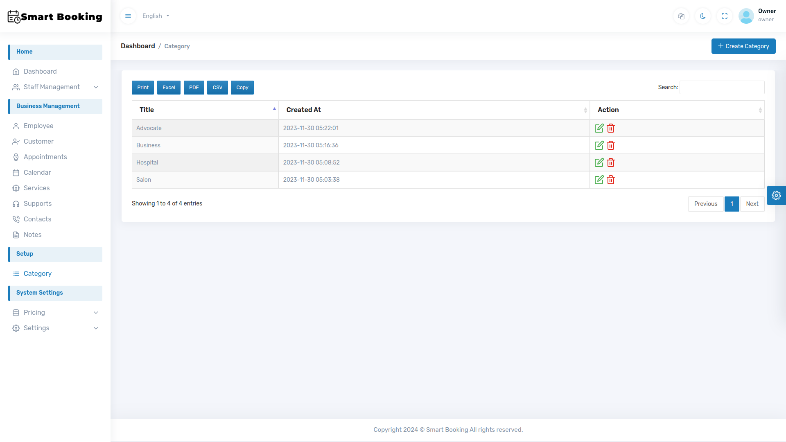
Task: Expand the Staff Management menu
Action: click(x=51, y=87)
